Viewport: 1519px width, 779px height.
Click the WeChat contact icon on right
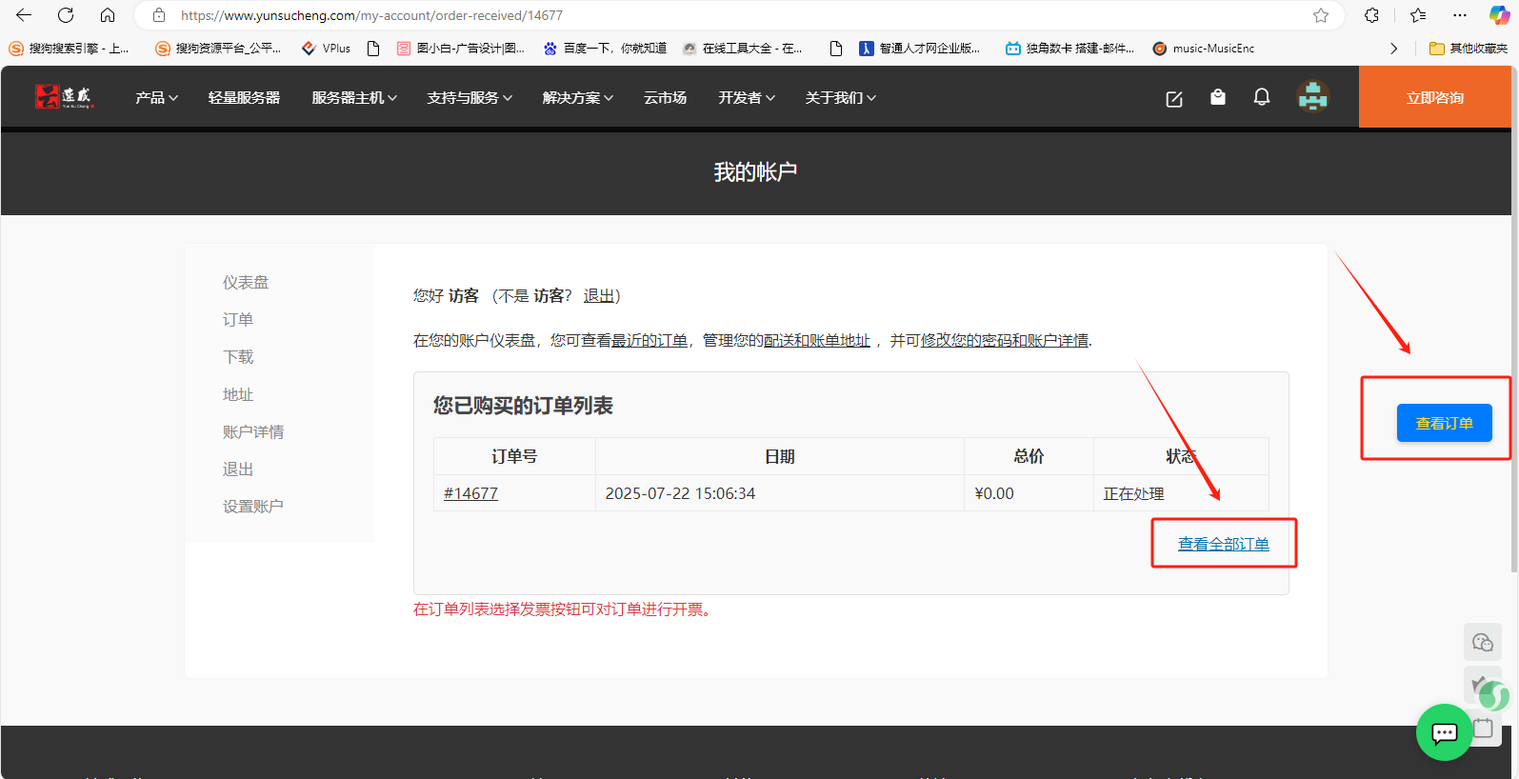[1482, 643]
